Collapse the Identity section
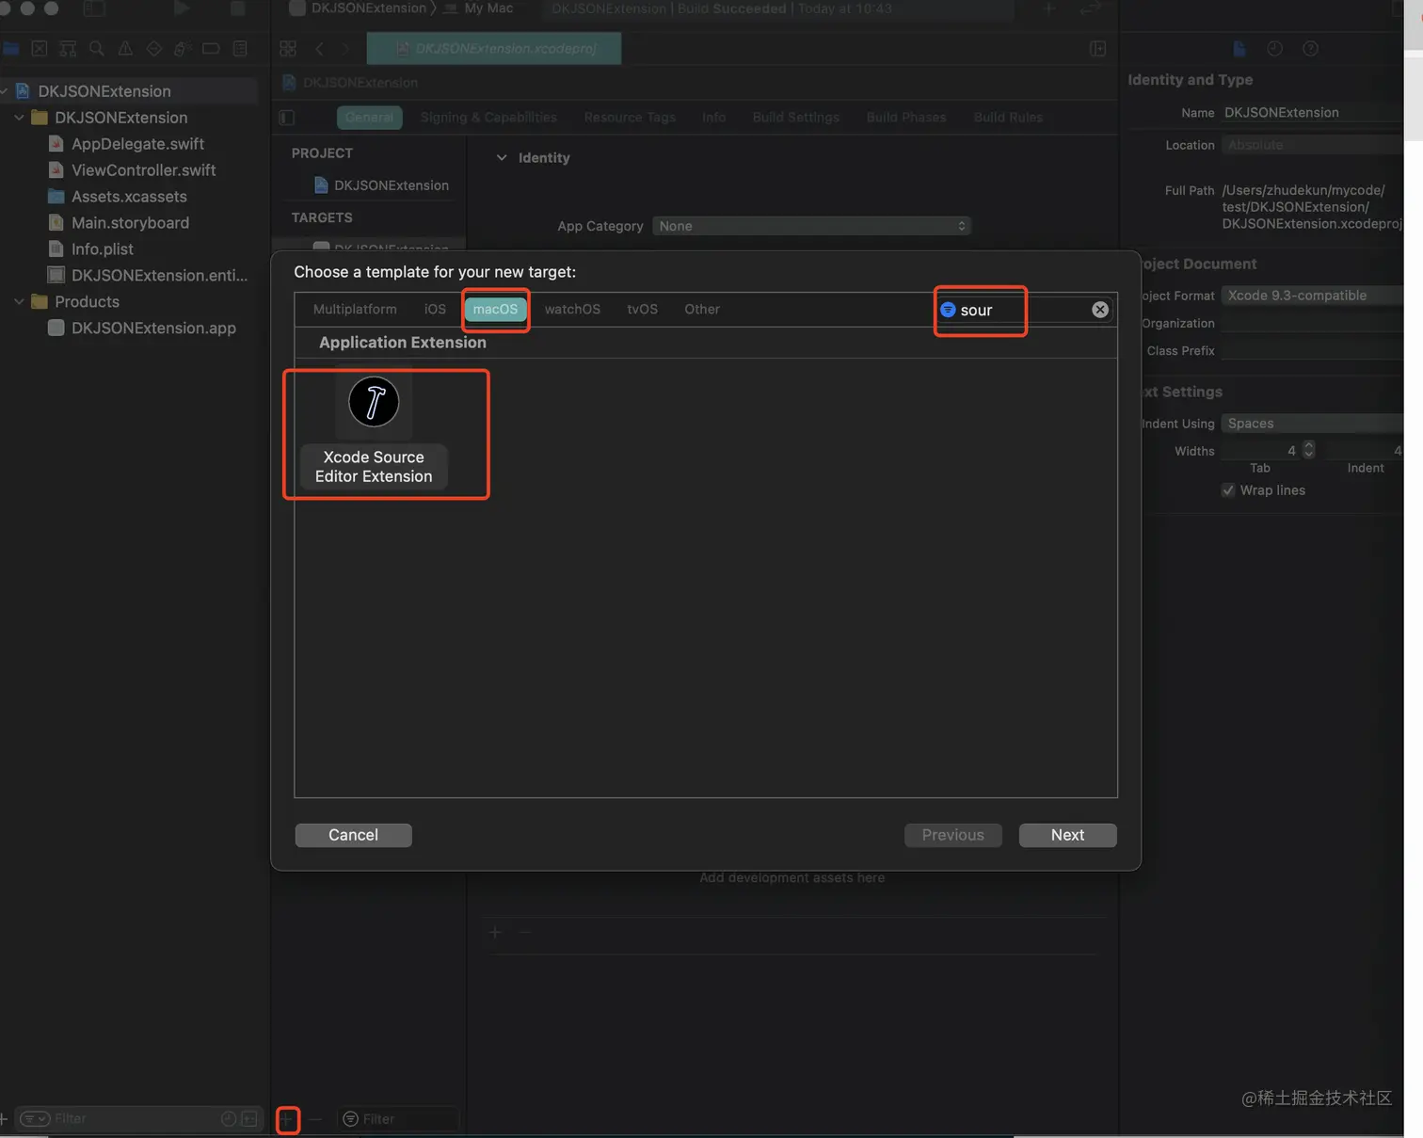Image resolution: width=1423 pixels, height=1138 pixels. 502,158
